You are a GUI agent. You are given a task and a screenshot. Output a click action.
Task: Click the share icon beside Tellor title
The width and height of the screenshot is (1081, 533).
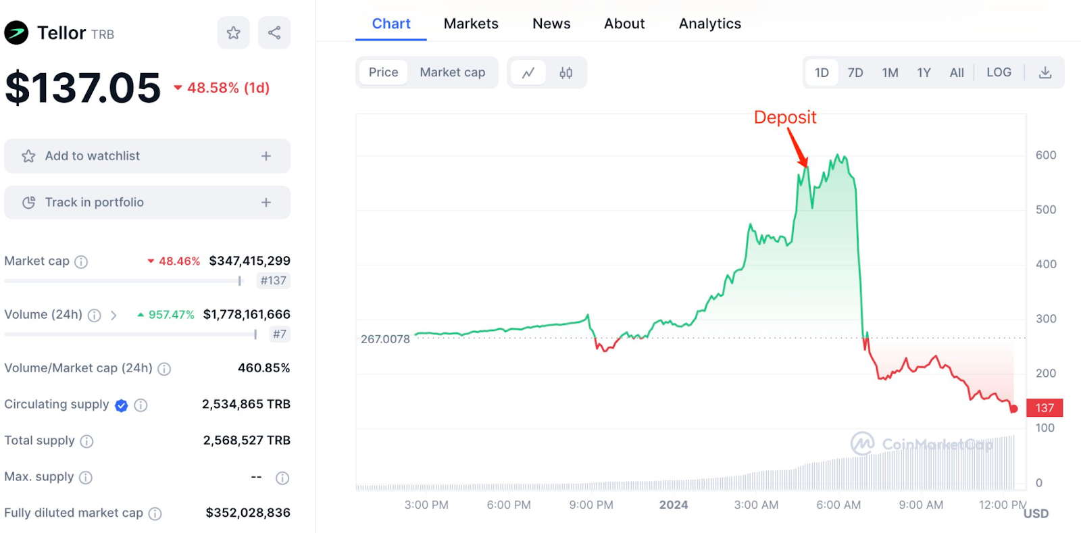pyautogui.click(x=274, y=33)
